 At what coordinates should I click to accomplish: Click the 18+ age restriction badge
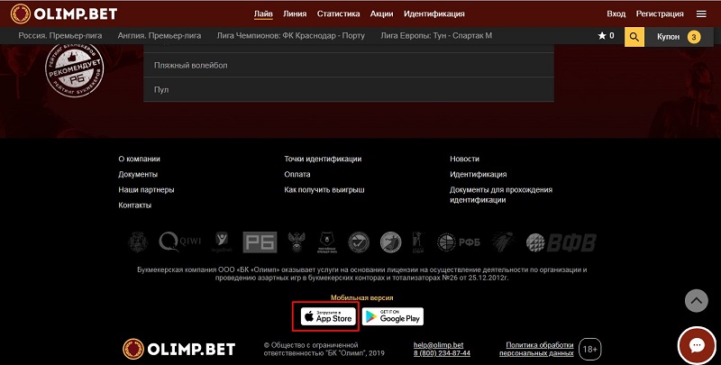coord(590,349)
